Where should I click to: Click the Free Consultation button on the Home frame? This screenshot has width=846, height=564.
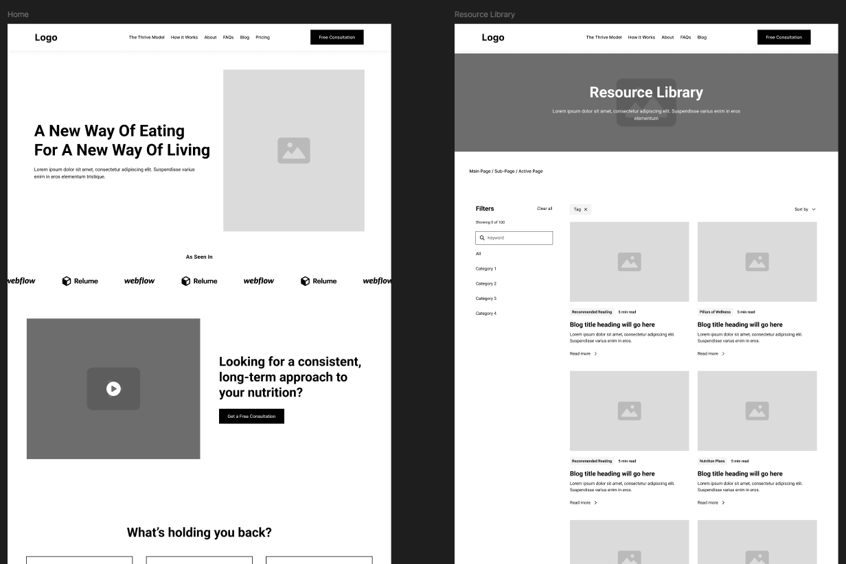(337, 37)
